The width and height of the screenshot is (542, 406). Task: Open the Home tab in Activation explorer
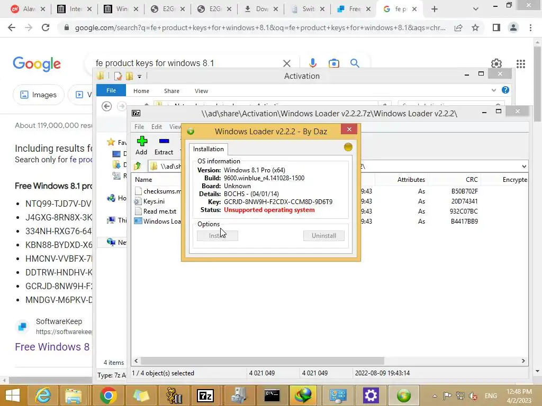coord(141,91)
